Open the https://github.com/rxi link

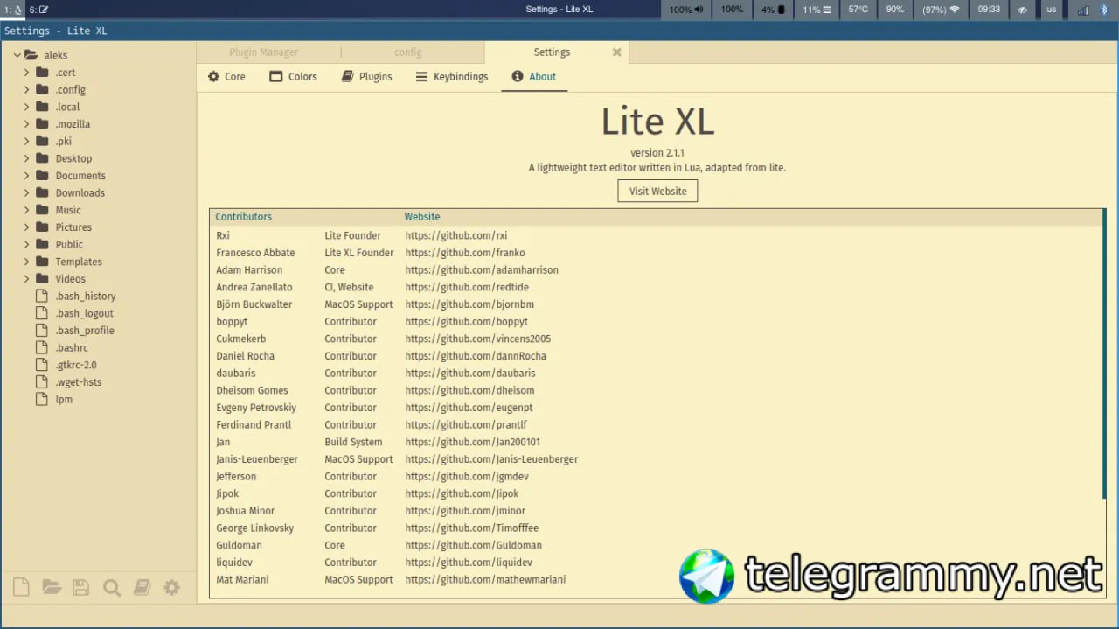pos(456,235)
